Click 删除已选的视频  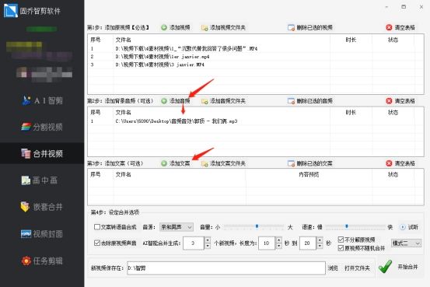[310, 27]
